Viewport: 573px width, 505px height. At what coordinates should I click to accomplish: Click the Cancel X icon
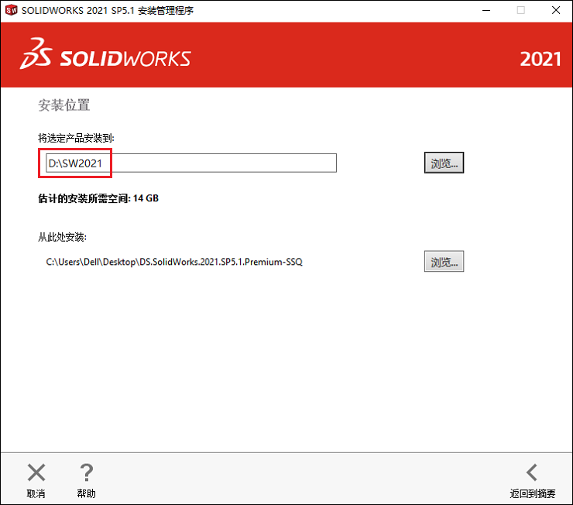click(x=36, y=472)
